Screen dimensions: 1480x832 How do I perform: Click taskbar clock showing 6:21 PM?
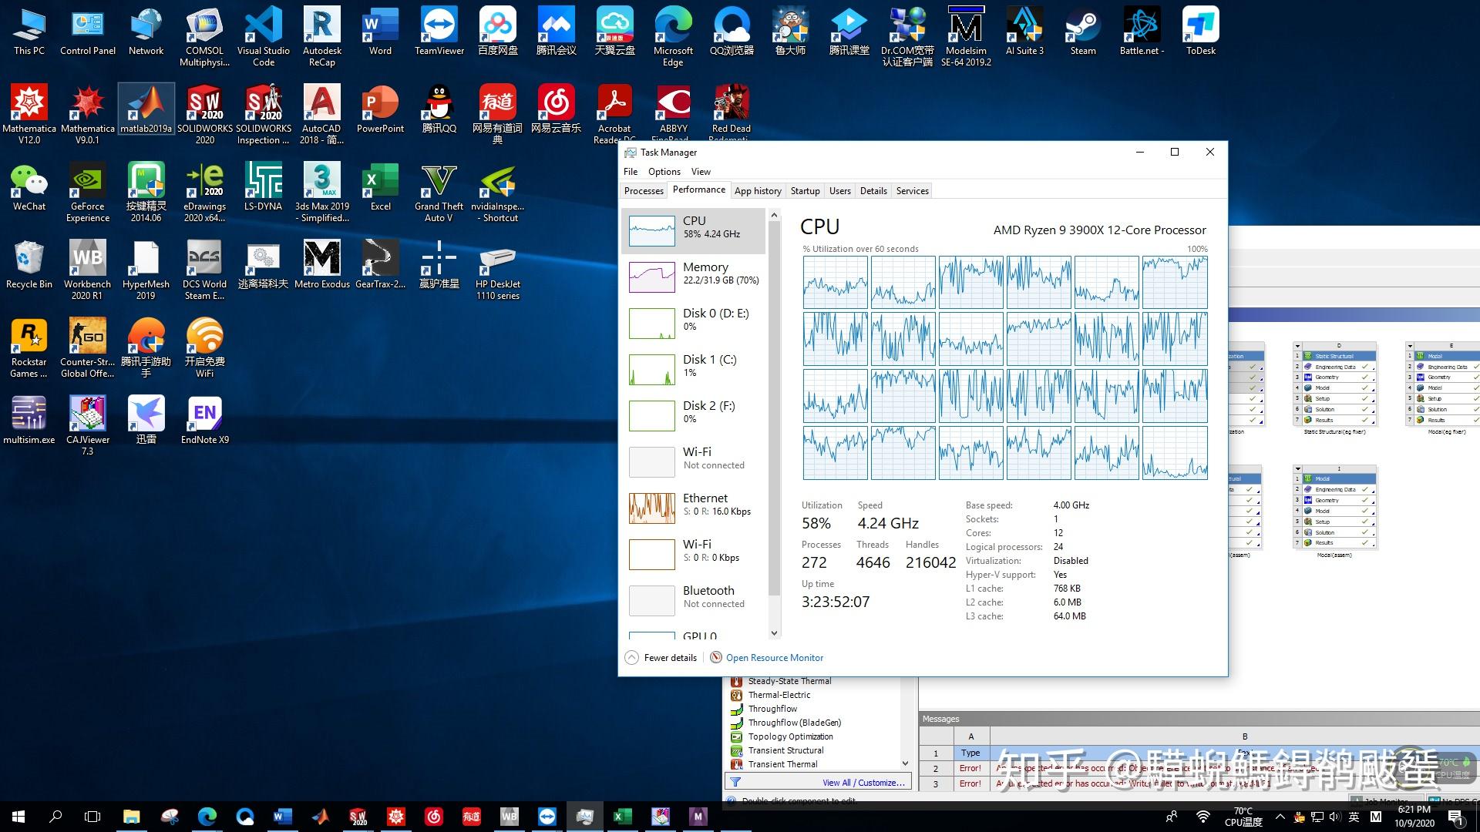point(1414,817)
